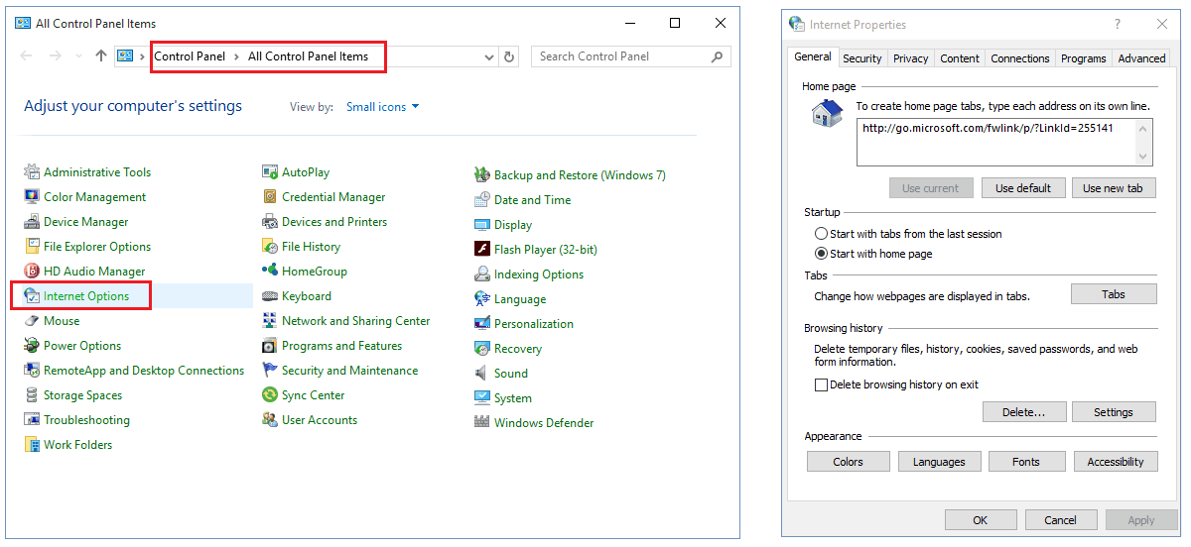Open the View by Small icons dropdown
The image size is (1191, 547).
383,107
